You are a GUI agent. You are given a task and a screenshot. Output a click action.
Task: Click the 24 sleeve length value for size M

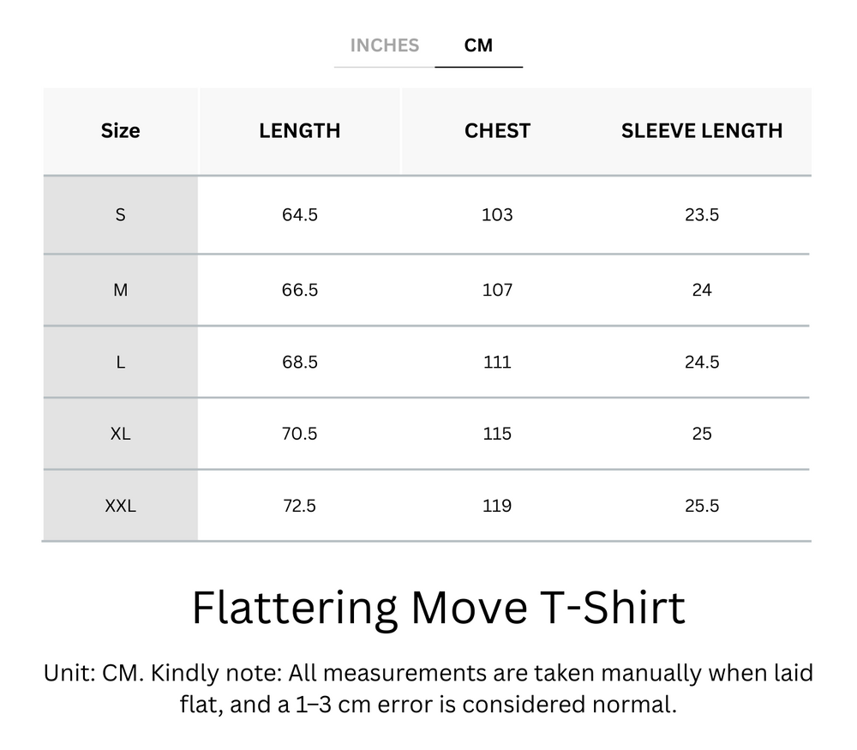click(x=702, y=290)
